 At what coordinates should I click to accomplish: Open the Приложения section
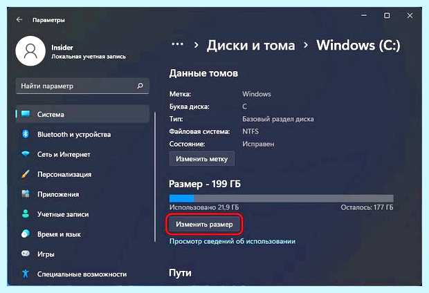[x=82, y=194]
